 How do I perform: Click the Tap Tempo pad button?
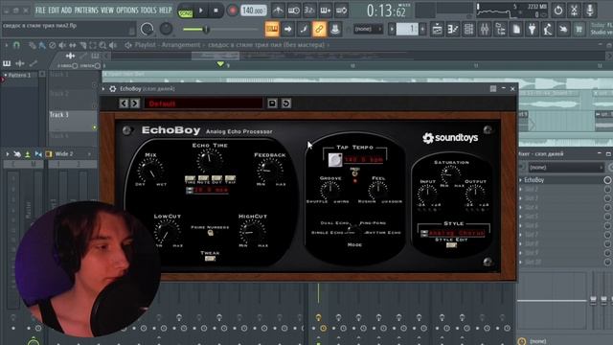[x=334, y=160]
